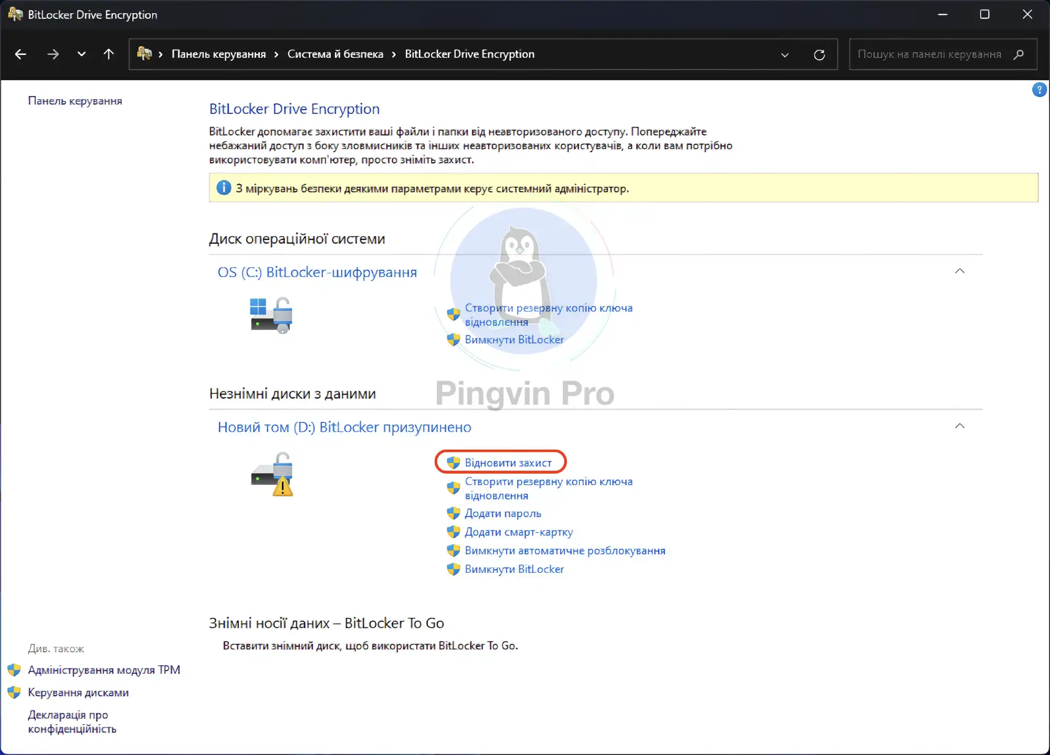This screenshot has height=755, width=1050.
Task: Open 'OS (C:) BitLocker-шифрування' link
Action: click(x=317, y=272)
